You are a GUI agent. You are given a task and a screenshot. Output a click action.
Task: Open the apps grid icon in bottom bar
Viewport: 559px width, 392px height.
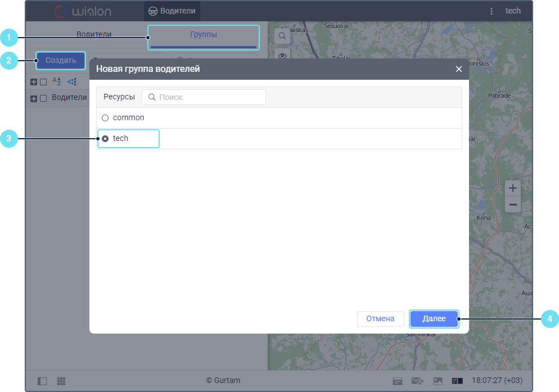tap(61, 381)
